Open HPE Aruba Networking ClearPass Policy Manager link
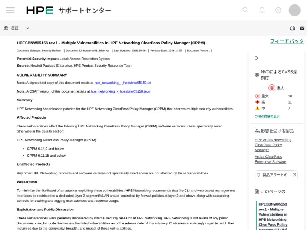 pos(273,145)
